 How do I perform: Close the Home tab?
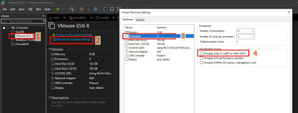pos(64,18)
